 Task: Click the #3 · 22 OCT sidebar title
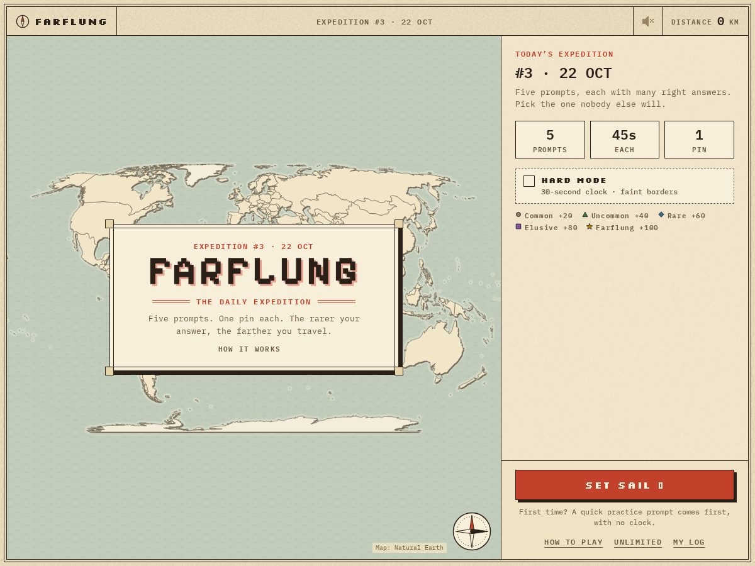[564, 74]
